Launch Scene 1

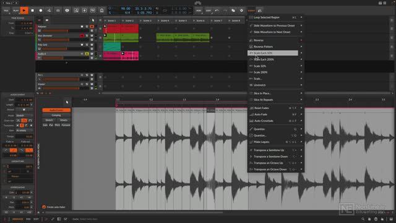105,20
